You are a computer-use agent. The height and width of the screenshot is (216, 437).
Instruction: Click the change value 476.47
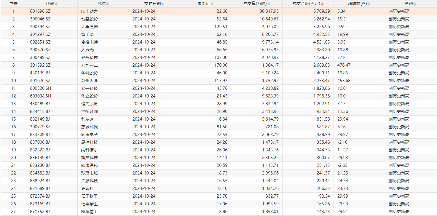point(344,65)
